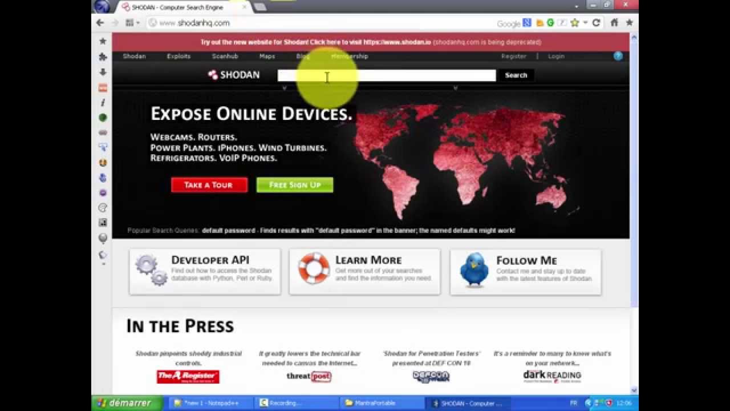The width and height of the screenshot is (730, 411).
Task: Click the Developer API heading
Action: click(x=210, y=260)
